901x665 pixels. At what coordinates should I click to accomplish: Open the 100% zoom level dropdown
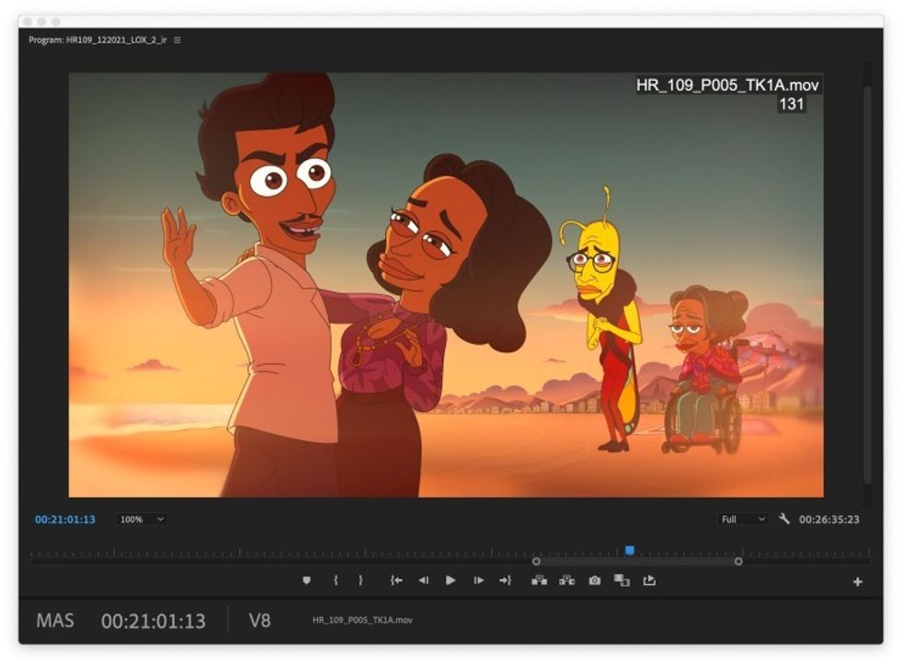[142, 519]
